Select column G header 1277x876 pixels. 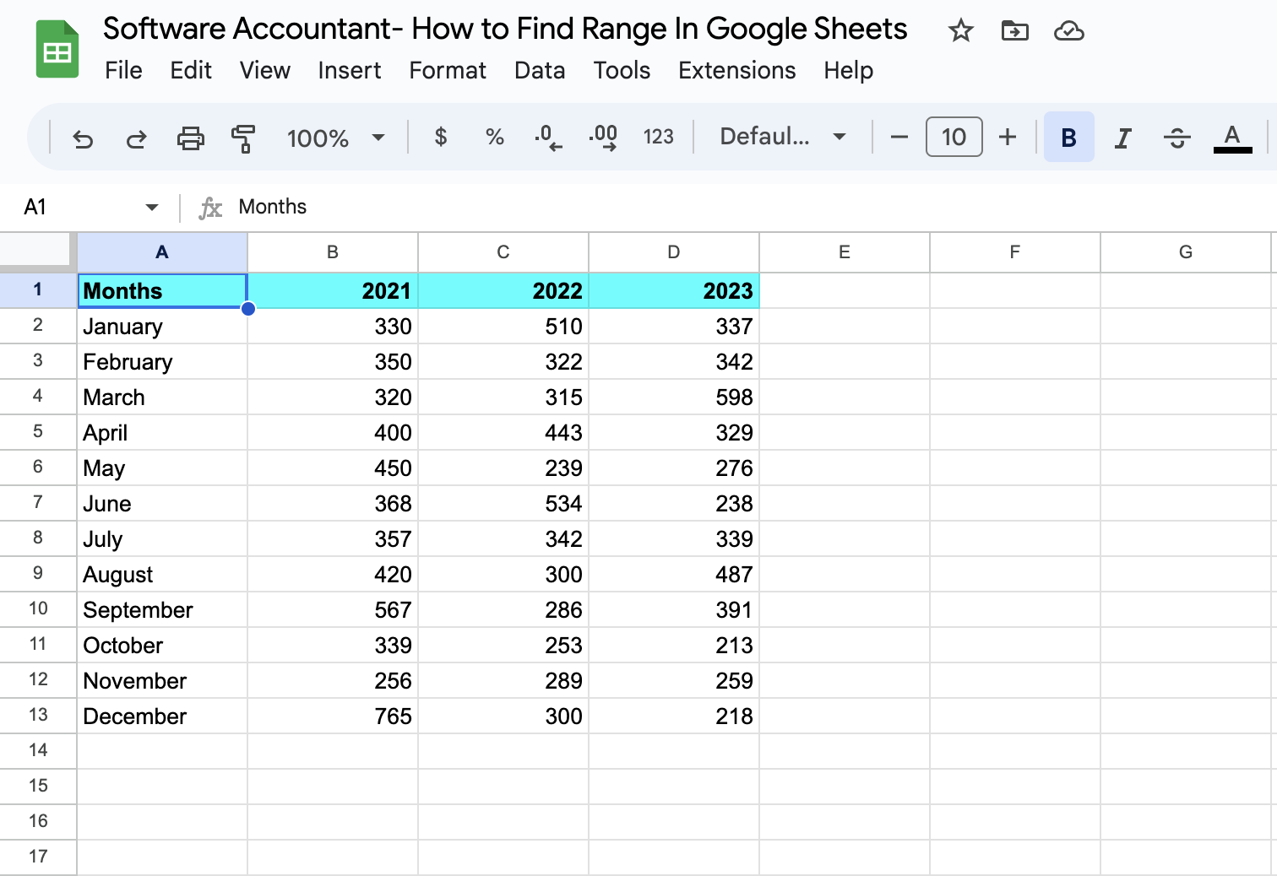(x=1186, y=252)
